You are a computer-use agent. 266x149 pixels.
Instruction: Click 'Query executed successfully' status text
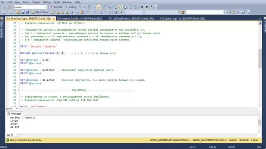click(x=26, y=140)
